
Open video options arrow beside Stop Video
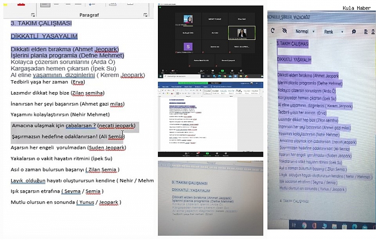[177, 70]
